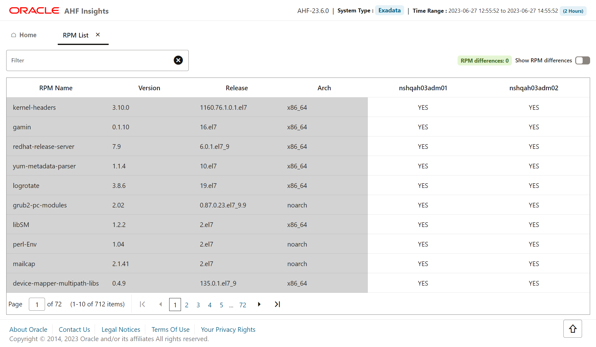Image resolution: width=596 pixels, height=347 pixels.
Task: Click the Oracle logo
Action: pos(34,11)
